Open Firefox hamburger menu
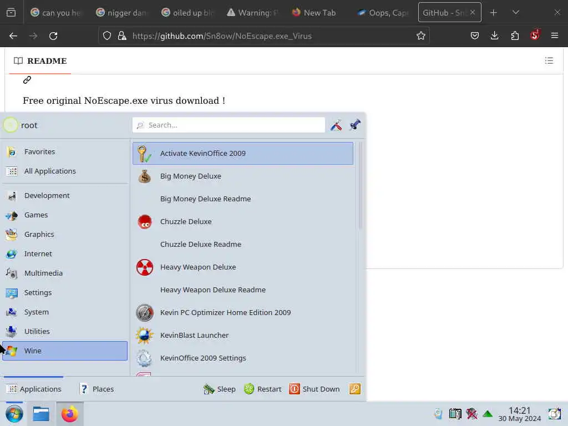 [x=555, y=35]
